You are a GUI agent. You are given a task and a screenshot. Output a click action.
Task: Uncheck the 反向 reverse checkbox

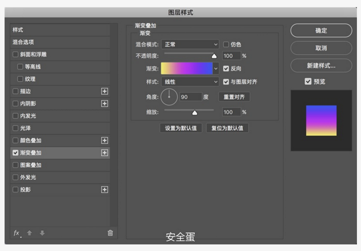click(226, 69)
